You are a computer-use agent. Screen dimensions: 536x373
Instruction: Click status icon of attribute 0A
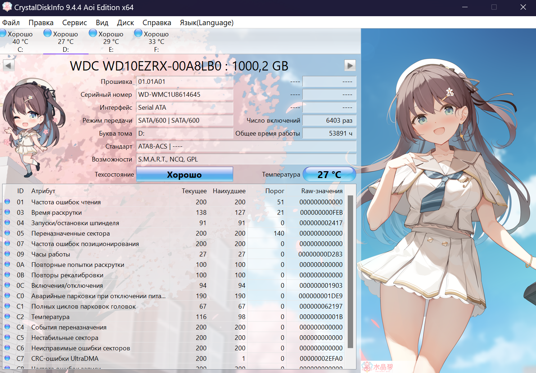tap(7, 264)
